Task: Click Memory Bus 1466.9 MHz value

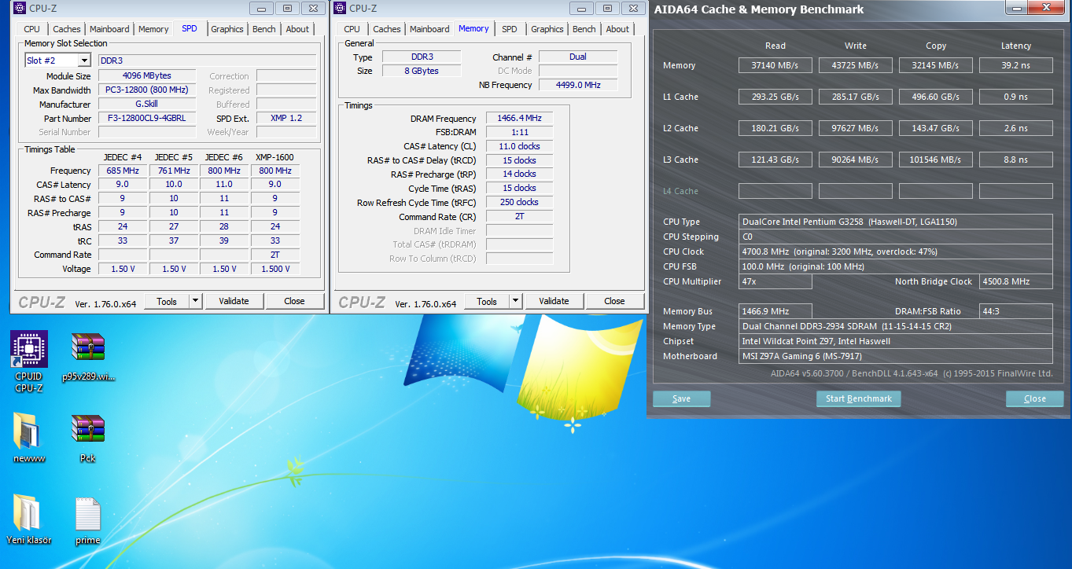Action: click(775, 311)
